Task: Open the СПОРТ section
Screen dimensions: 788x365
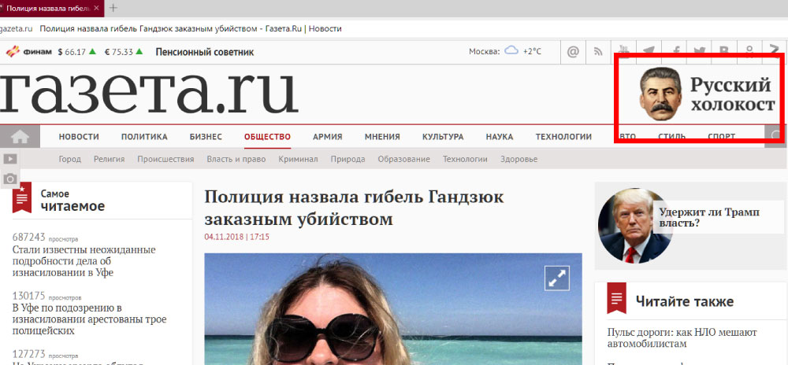Action: (x=722, y=136)
